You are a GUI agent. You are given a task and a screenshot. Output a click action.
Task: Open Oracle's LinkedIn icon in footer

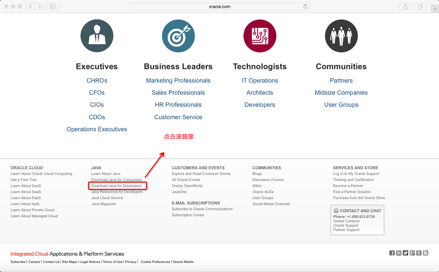tap(398, 253)
